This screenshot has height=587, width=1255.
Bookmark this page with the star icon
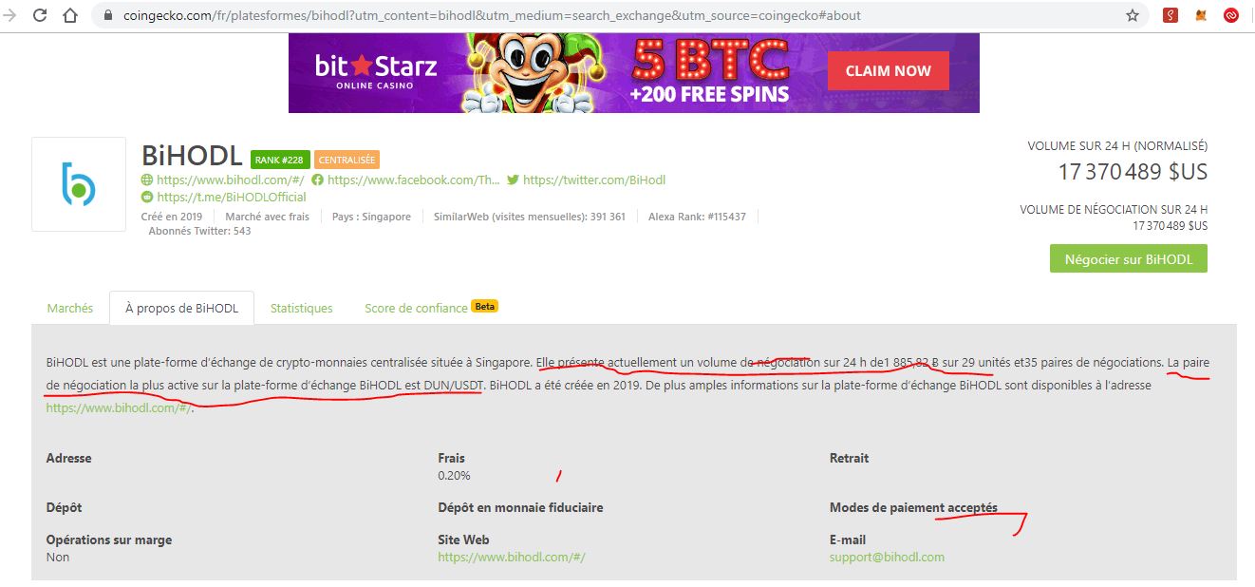pos(1133,15)
